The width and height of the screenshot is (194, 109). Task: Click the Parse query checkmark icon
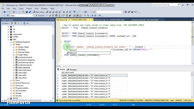(50, 15)
